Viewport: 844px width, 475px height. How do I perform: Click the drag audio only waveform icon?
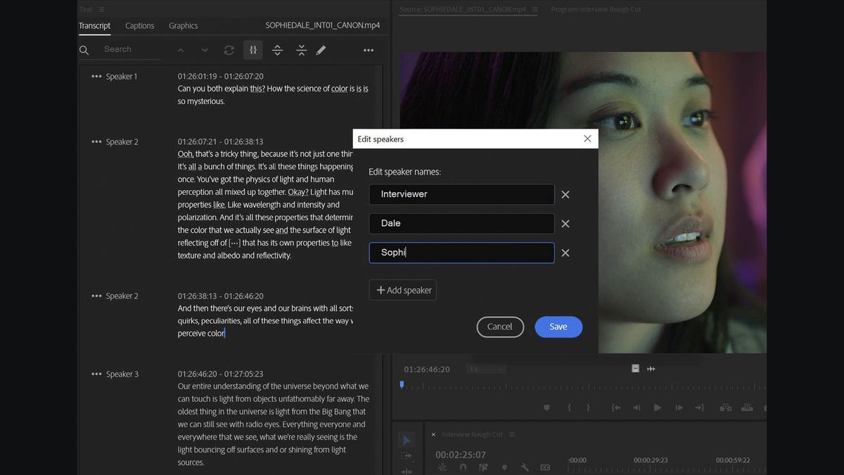(x=651, y=369)
